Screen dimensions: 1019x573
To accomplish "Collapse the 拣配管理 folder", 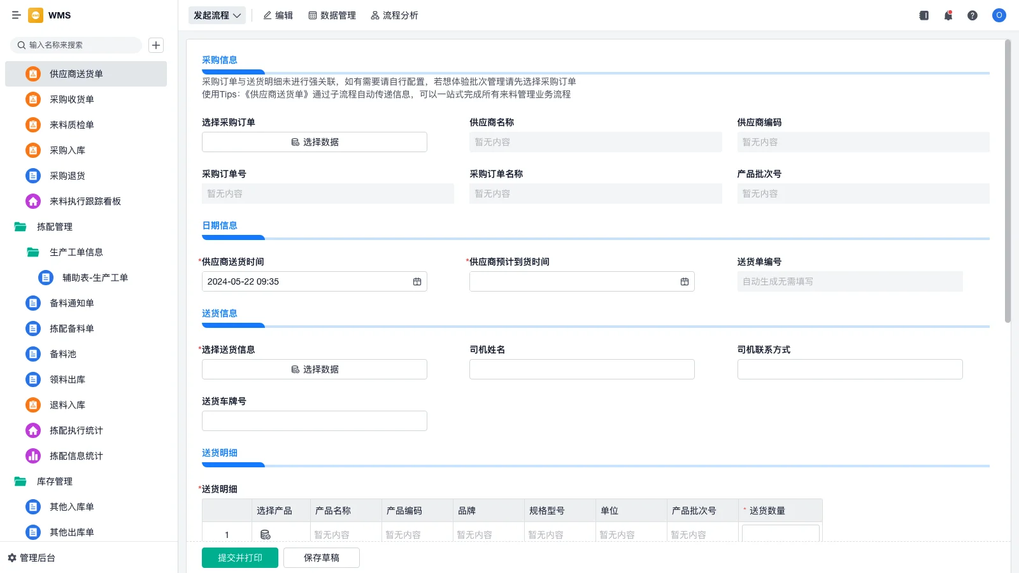I will 20,227.
